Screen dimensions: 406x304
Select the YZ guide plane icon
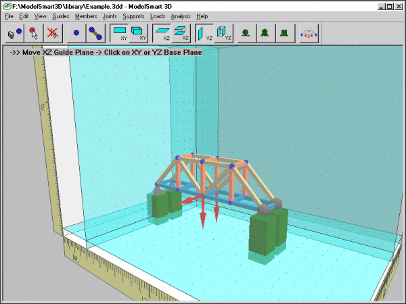pyautogui.click(x=204, y=33)
